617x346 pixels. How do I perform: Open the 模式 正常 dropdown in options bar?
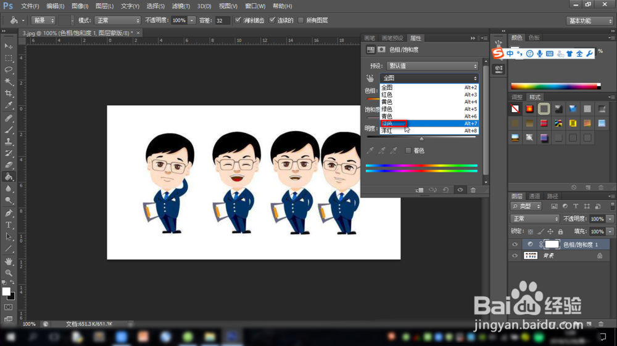click(x=117, y=20)
